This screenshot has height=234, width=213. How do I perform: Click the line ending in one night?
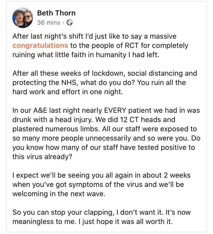(x=68, y=92)
